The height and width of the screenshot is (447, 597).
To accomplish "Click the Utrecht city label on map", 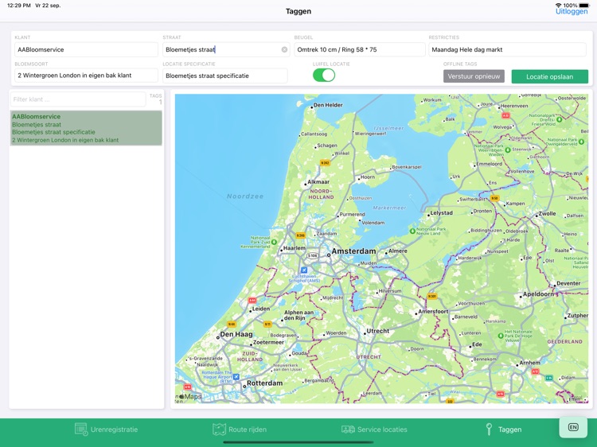I will (x=377, y=331).
